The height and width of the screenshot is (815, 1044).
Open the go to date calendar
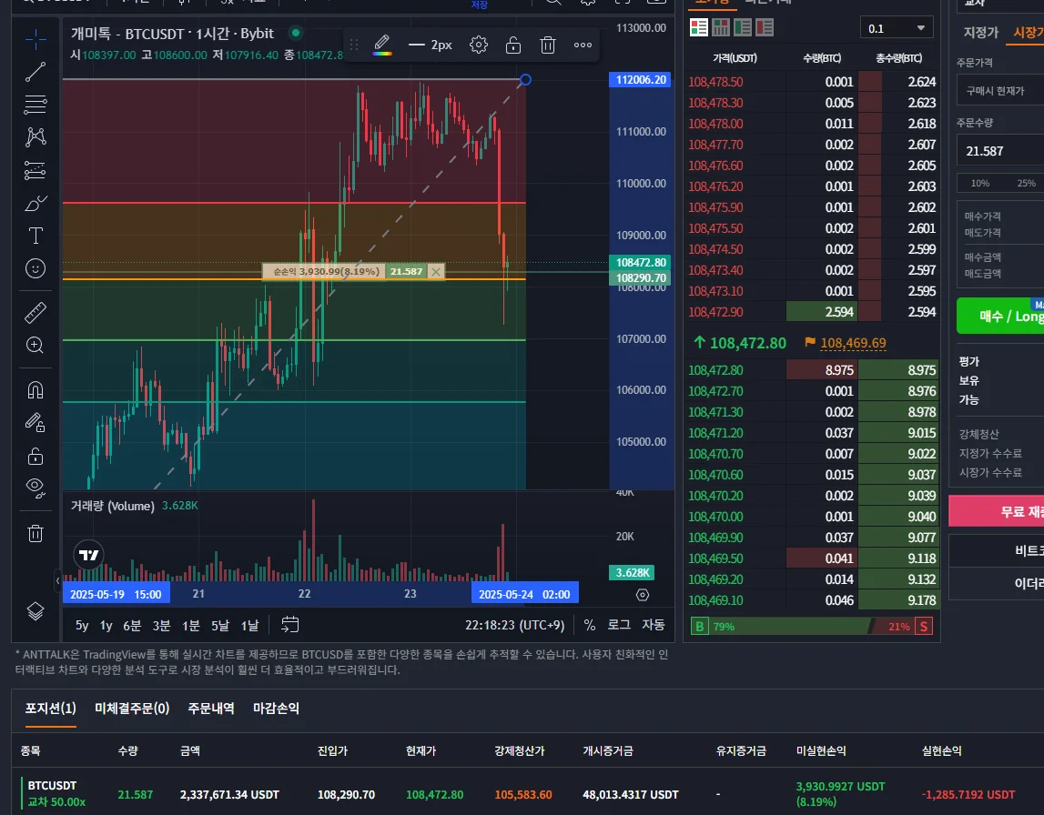click(x=289, y=624)
